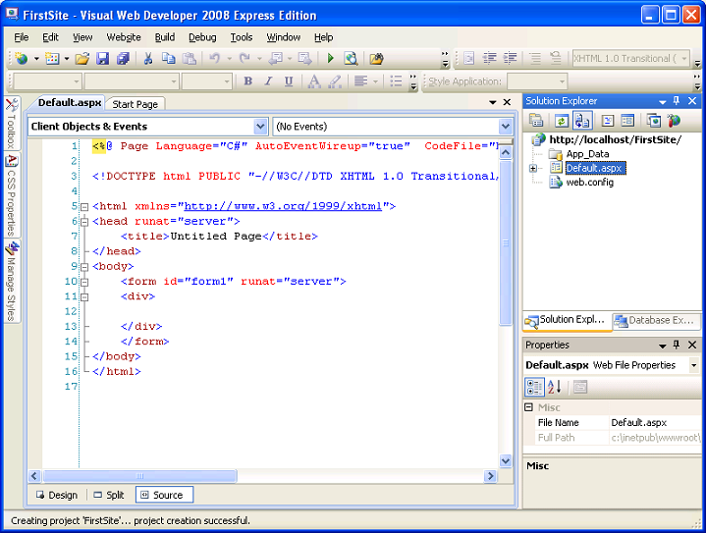The image size is (706, 533).
Task: Select the App_Data folder
Action: click(587, 154)
